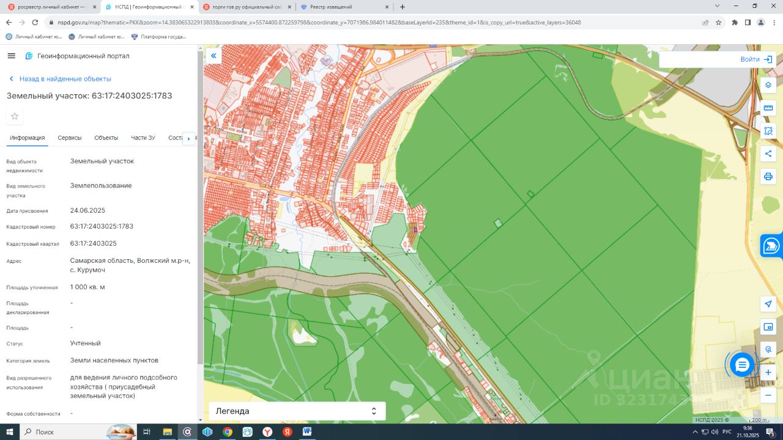
Task: Open the map layers panel
Action: (768, 85)
